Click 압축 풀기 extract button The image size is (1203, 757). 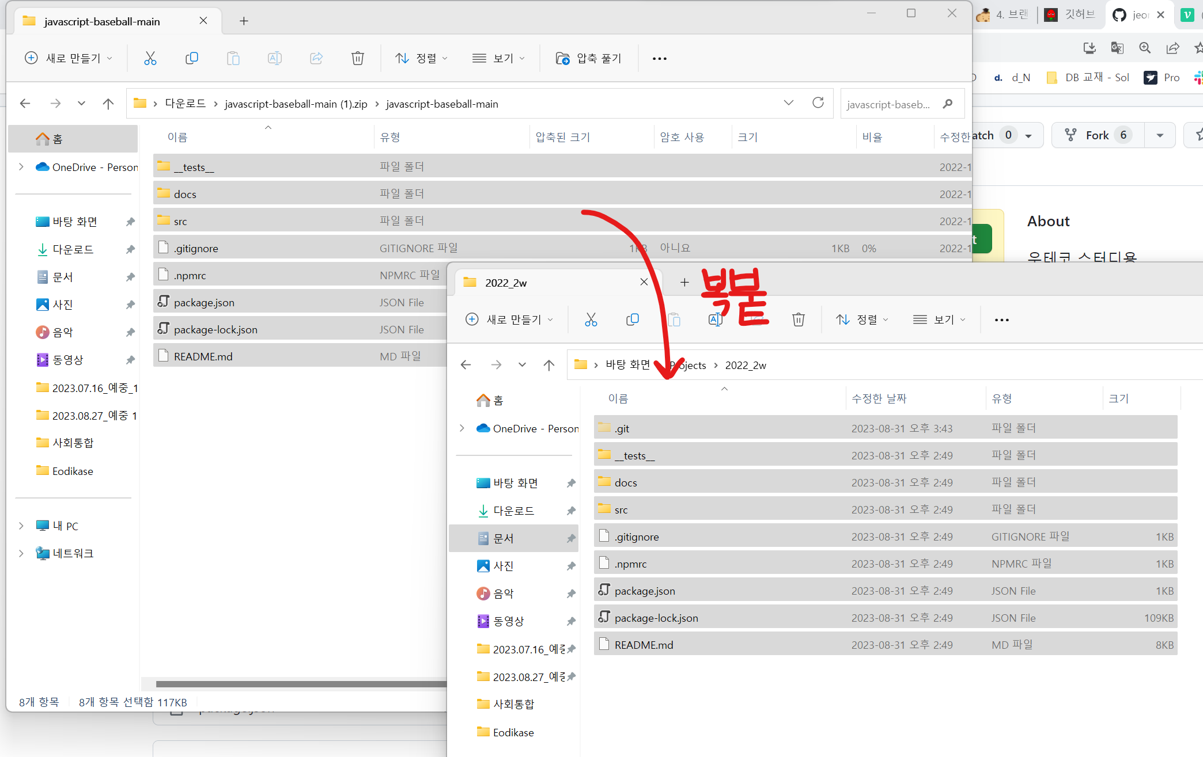[589, 58]
